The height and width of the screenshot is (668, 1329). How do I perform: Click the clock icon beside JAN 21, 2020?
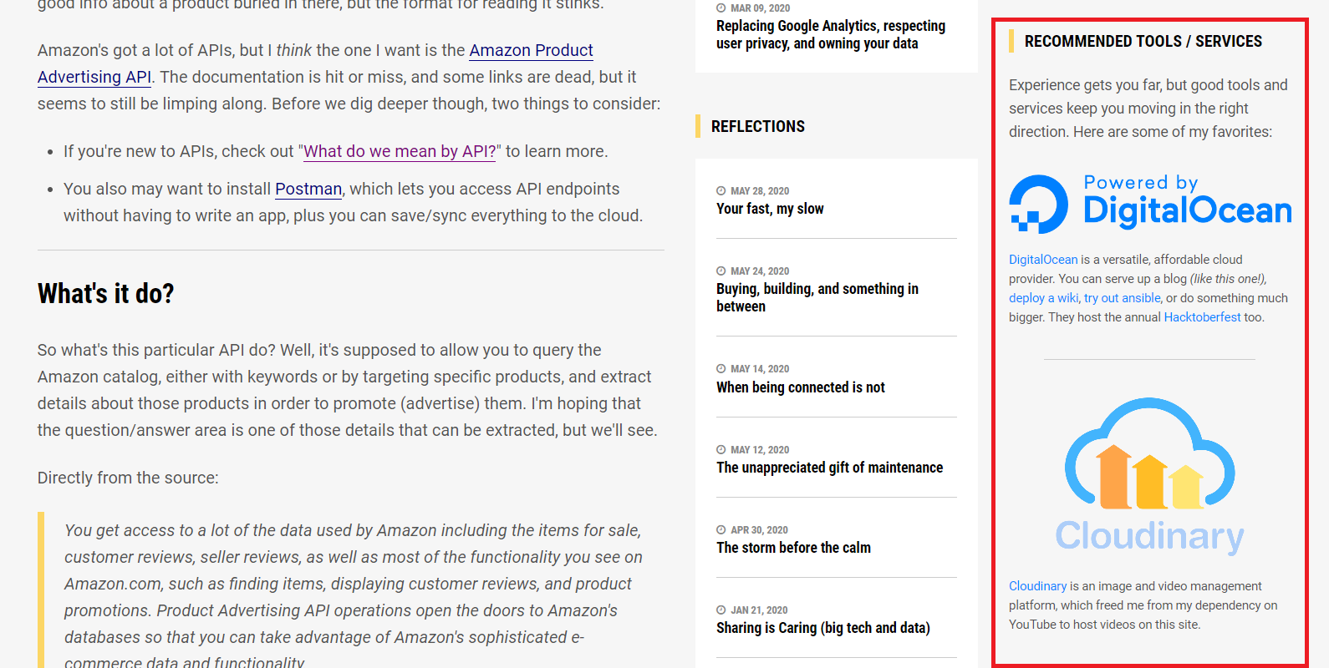click(x=721, y=610)
